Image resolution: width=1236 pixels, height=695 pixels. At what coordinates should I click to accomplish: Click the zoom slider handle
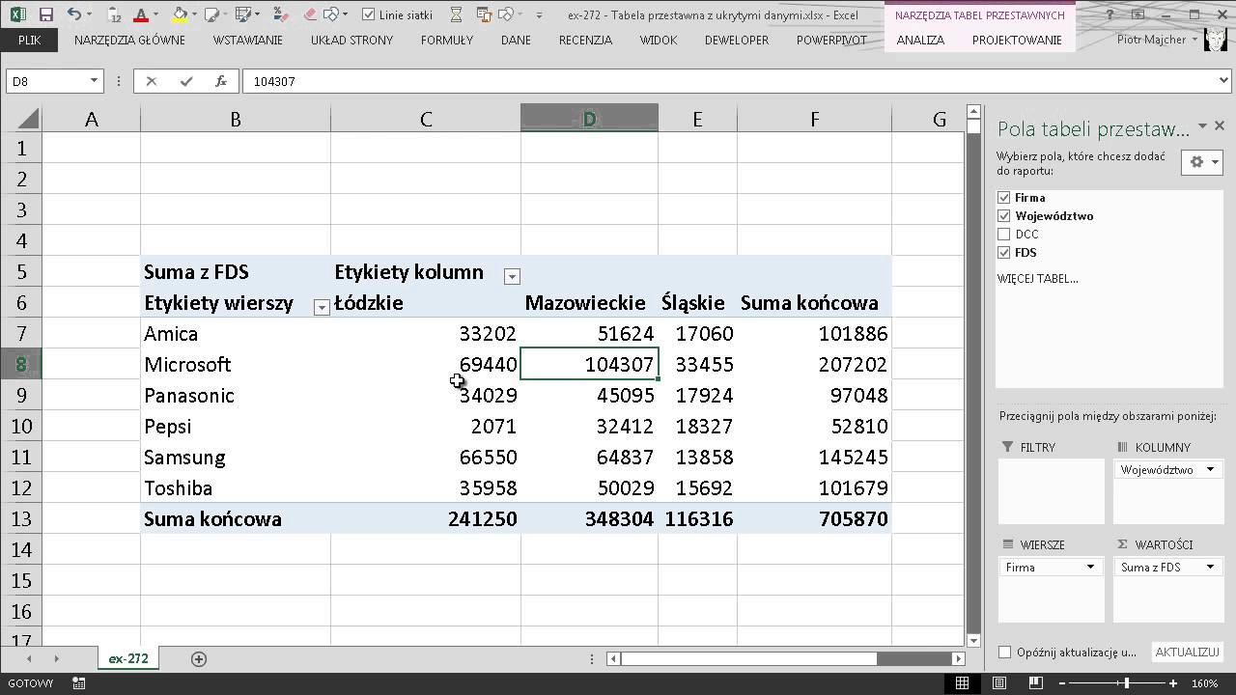coord(1126,683)
